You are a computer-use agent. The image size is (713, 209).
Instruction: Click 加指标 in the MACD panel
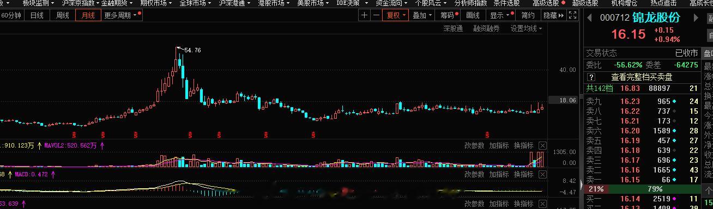coord(499,174)
